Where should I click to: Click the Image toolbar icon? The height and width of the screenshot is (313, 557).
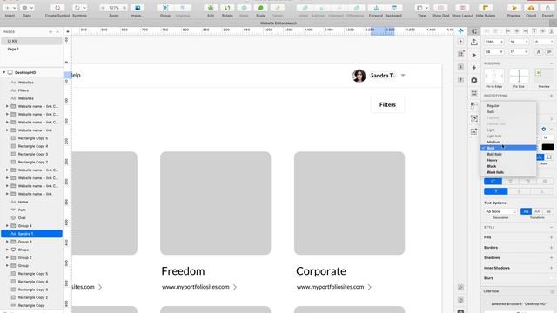click(x=138, y=8)
